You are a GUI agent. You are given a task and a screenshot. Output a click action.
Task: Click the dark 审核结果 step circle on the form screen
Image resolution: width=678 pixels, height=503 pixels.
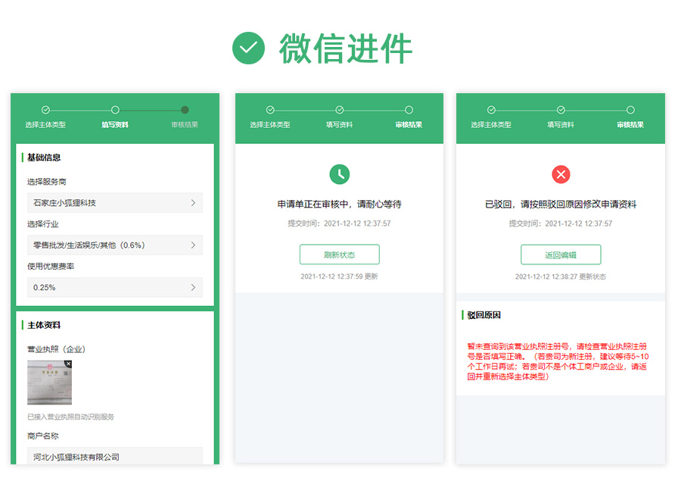point(185,110)
